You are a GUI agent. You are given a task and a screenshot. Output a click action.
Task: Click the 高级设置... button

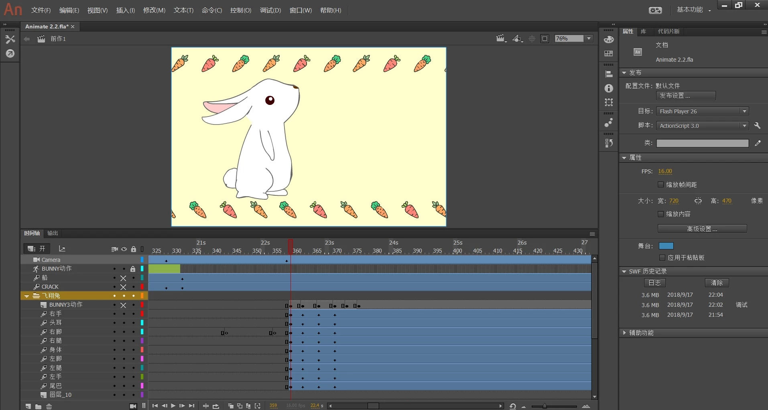point(702,229)
